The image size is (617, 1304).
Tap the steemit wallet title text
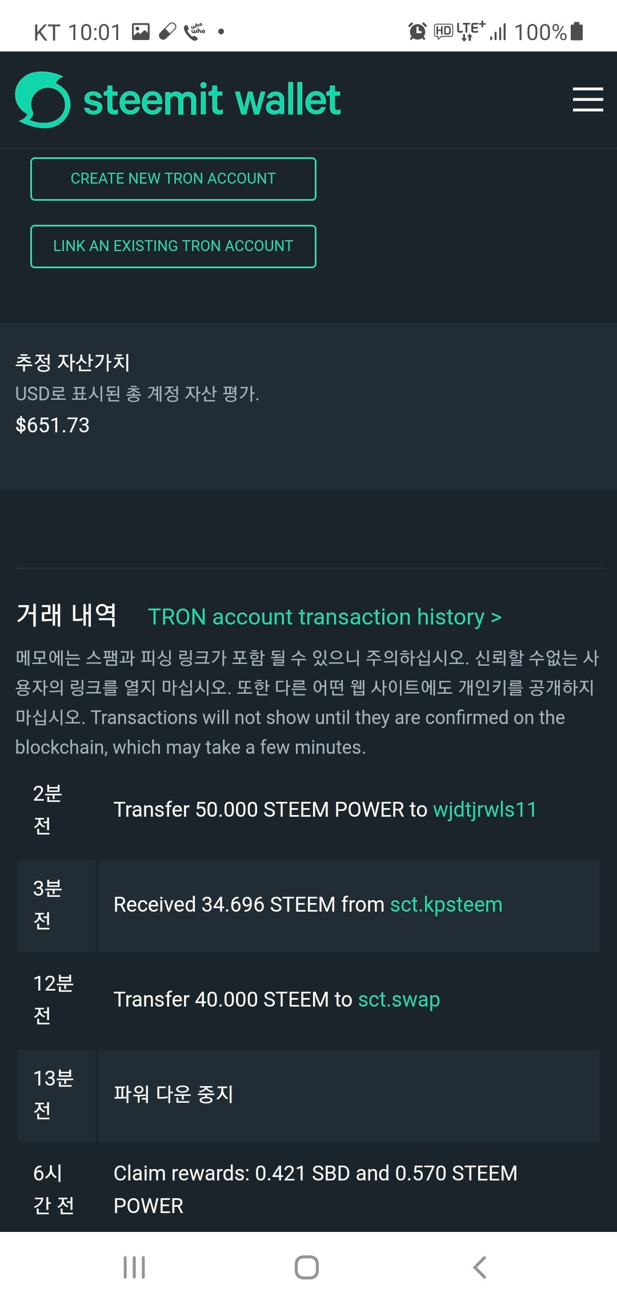pyautogui.click(x=212, y=100)
